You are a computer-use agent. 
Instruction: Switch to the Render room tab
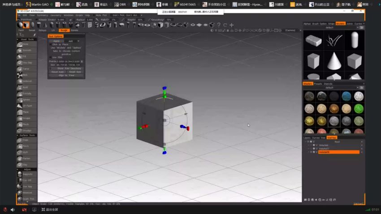coord(74,30)
